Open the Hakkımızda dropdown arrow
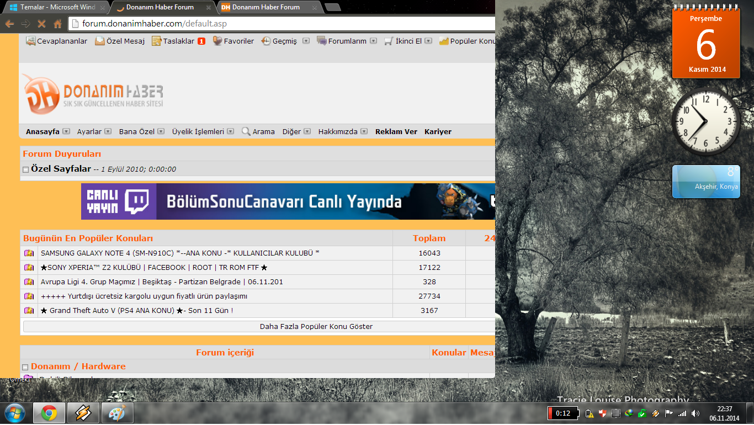Screen dimensions: 754x425 [364, 131]
